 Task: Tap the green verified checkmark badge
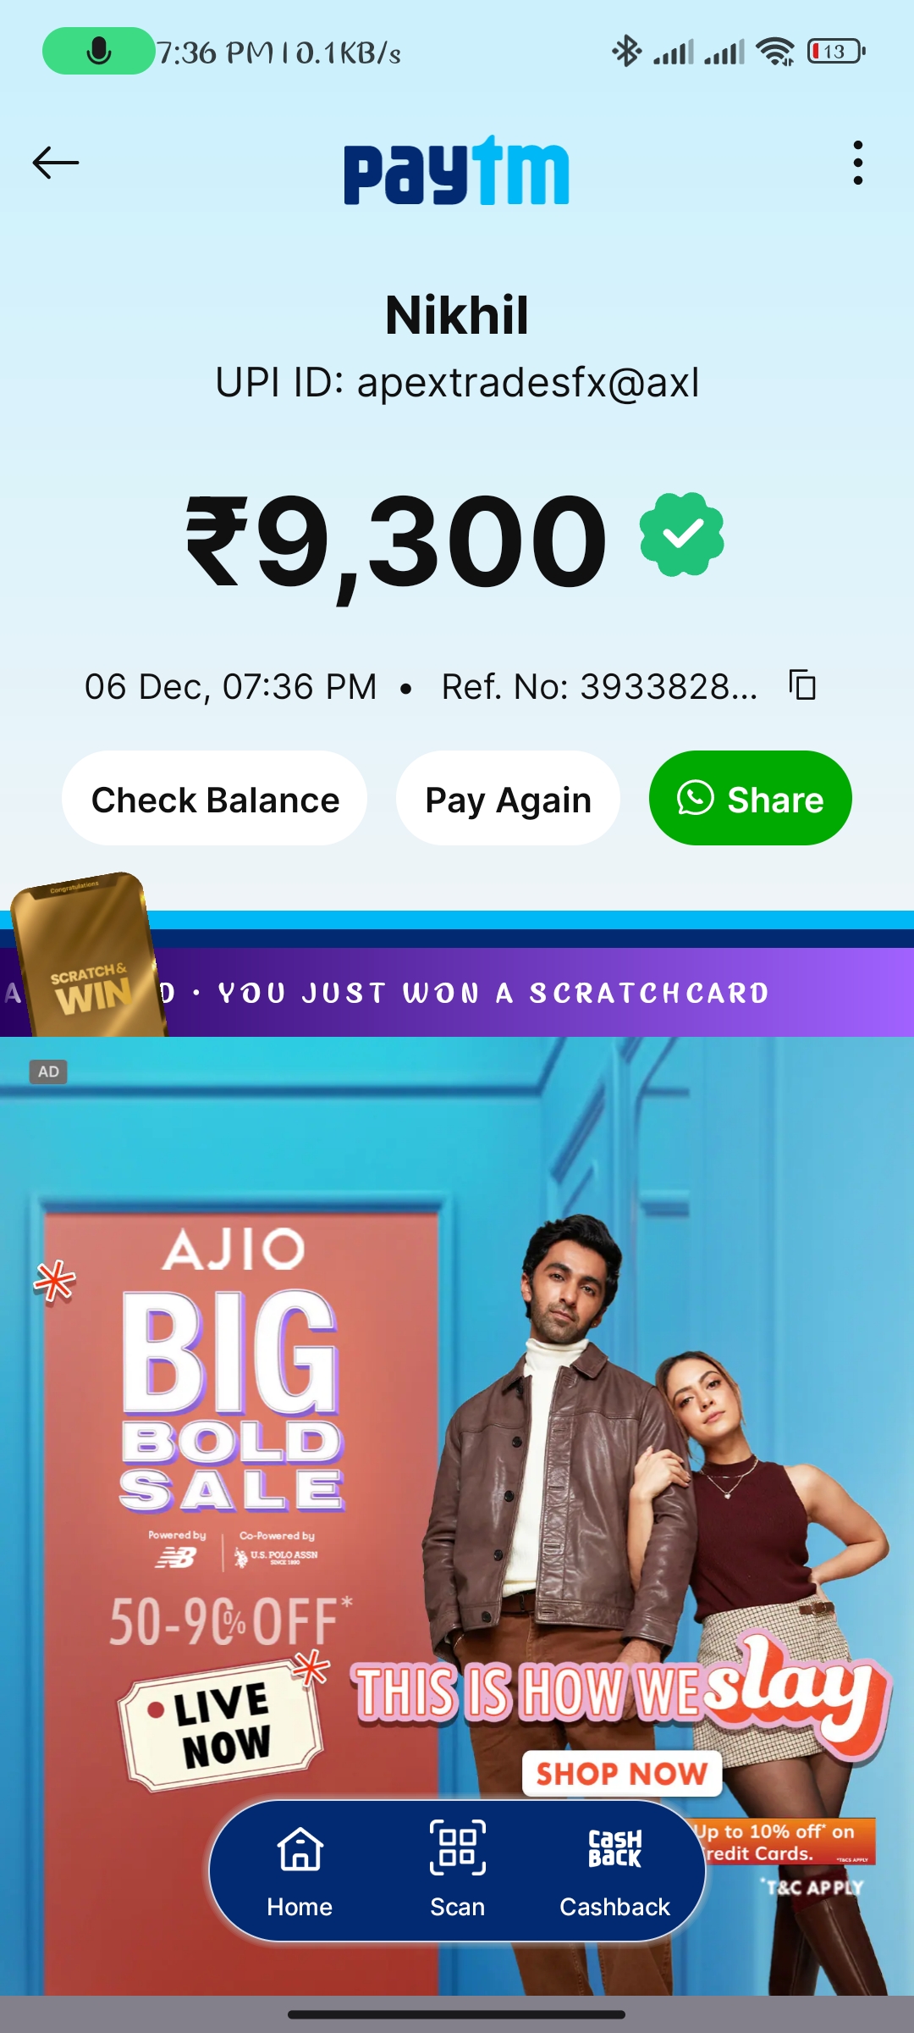tap(682, 535)
